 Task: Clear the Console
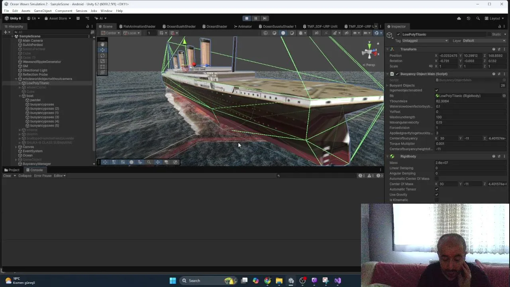coord(7,176)
